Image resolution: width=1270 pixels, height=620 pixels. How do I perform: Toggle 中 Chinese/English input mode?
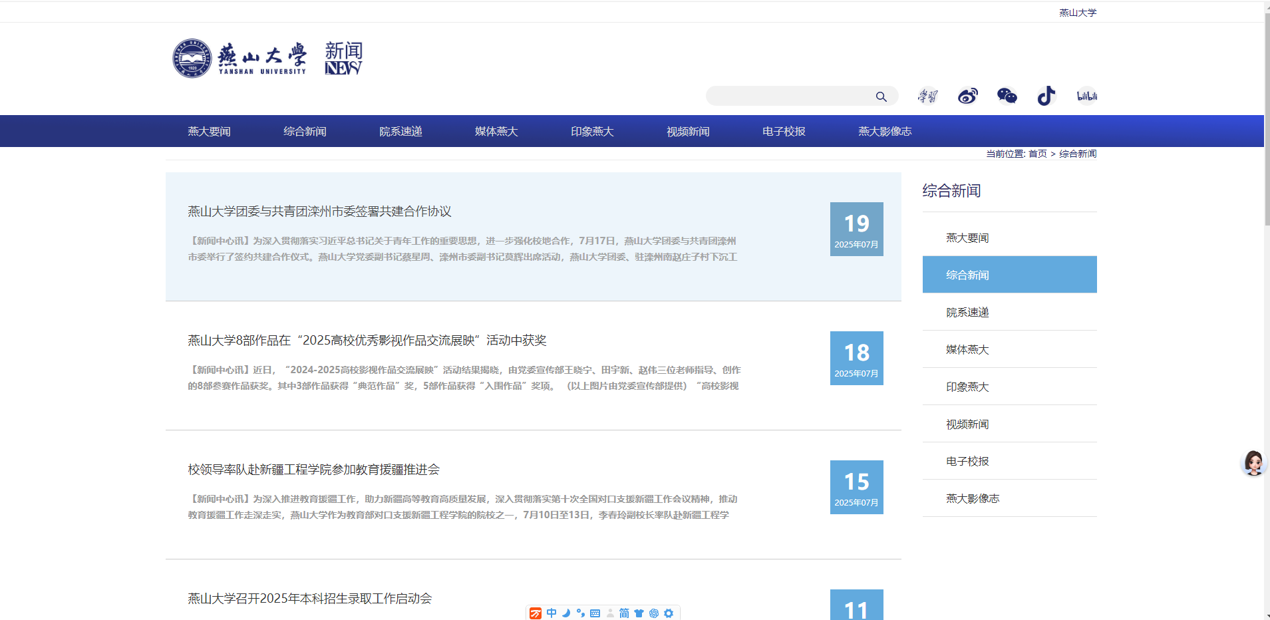pyautogui.click(x=552, y=613)
